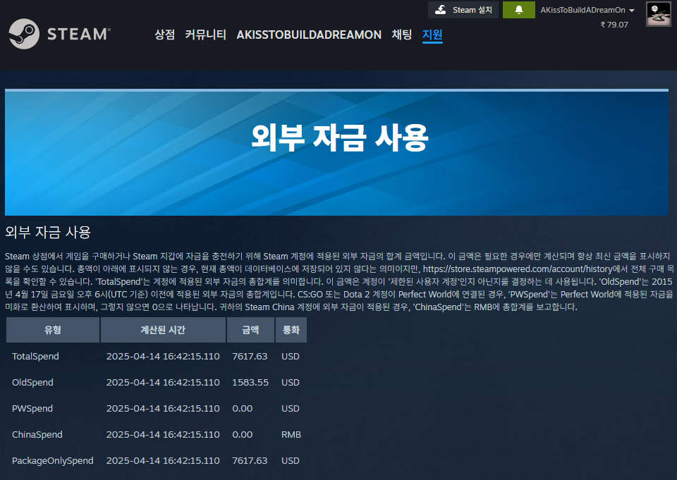Screen dimensions: 677x480
Task: Open the notification bell icon
Action: click(x=519, y=10)
